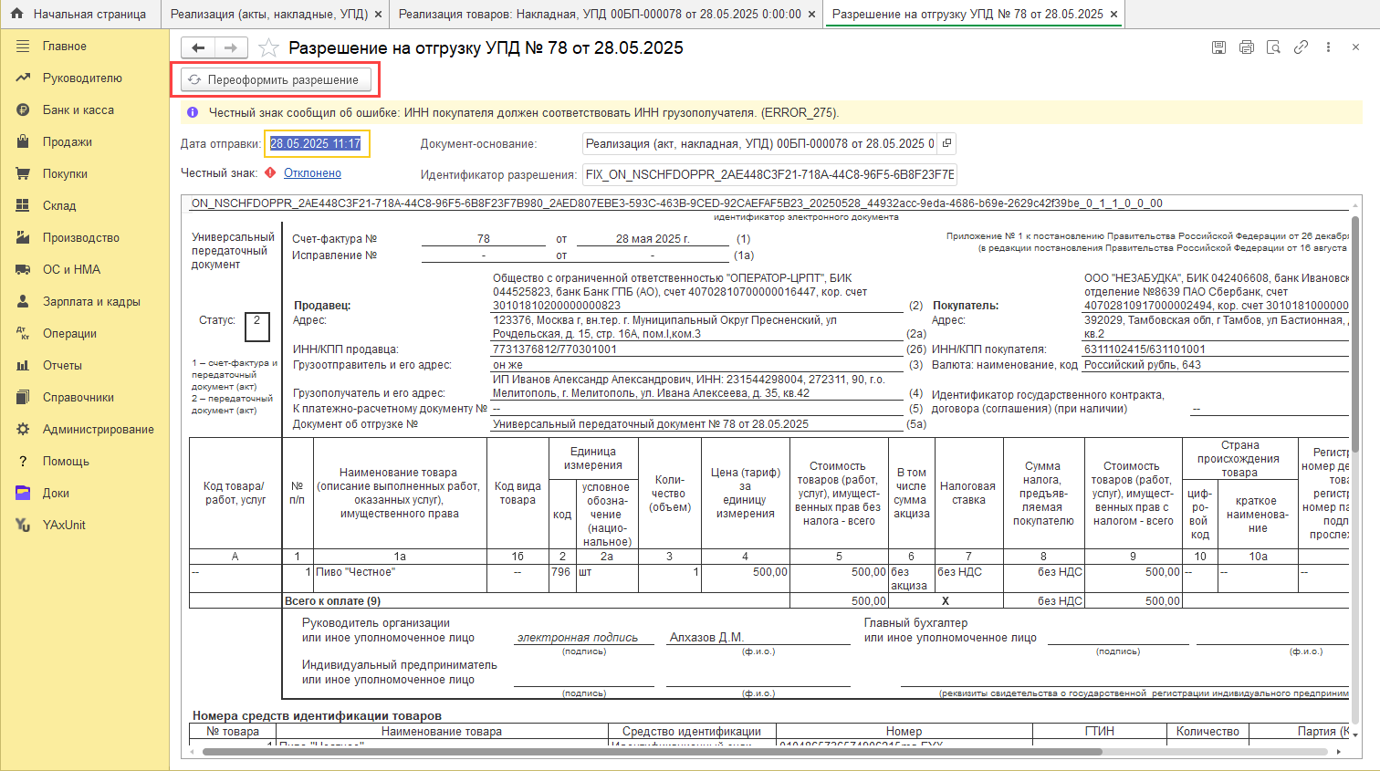The height and width of the screenshot is (771, 1380).
Task: Open the three-dot more options menu
Action: pos(1328,47)
